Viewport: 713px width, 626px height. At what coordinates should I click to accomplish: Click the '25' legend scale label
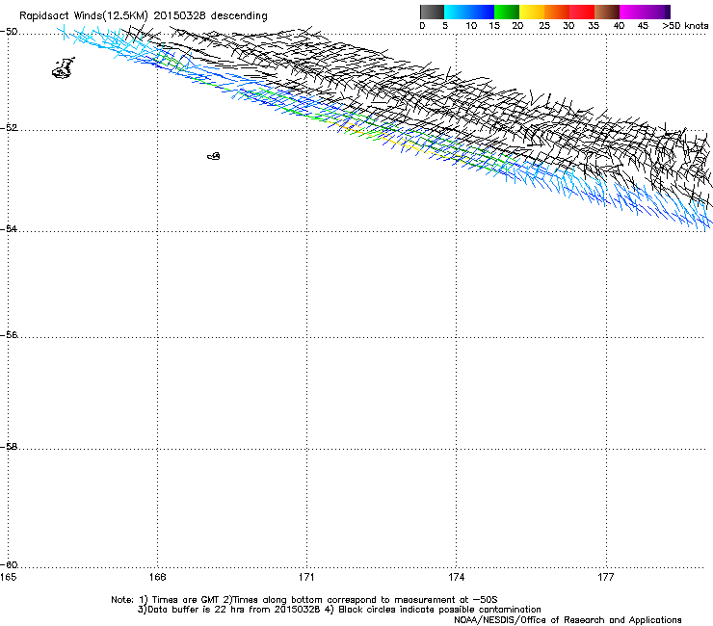544,26
